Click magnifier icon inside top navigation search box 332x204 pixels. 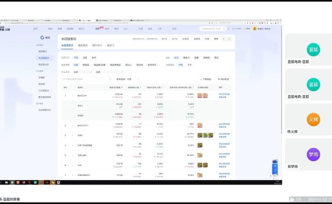[224, 29]
